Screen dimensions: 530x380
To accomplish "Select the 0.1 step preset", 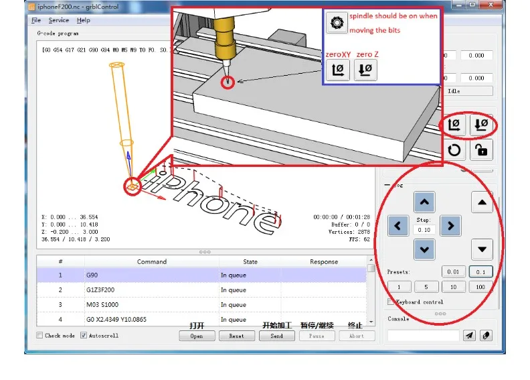I will (480, 271).
